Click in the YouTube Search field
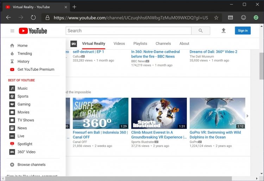Image resolution: width=264 pixels, height=181 pixels. 128,31
